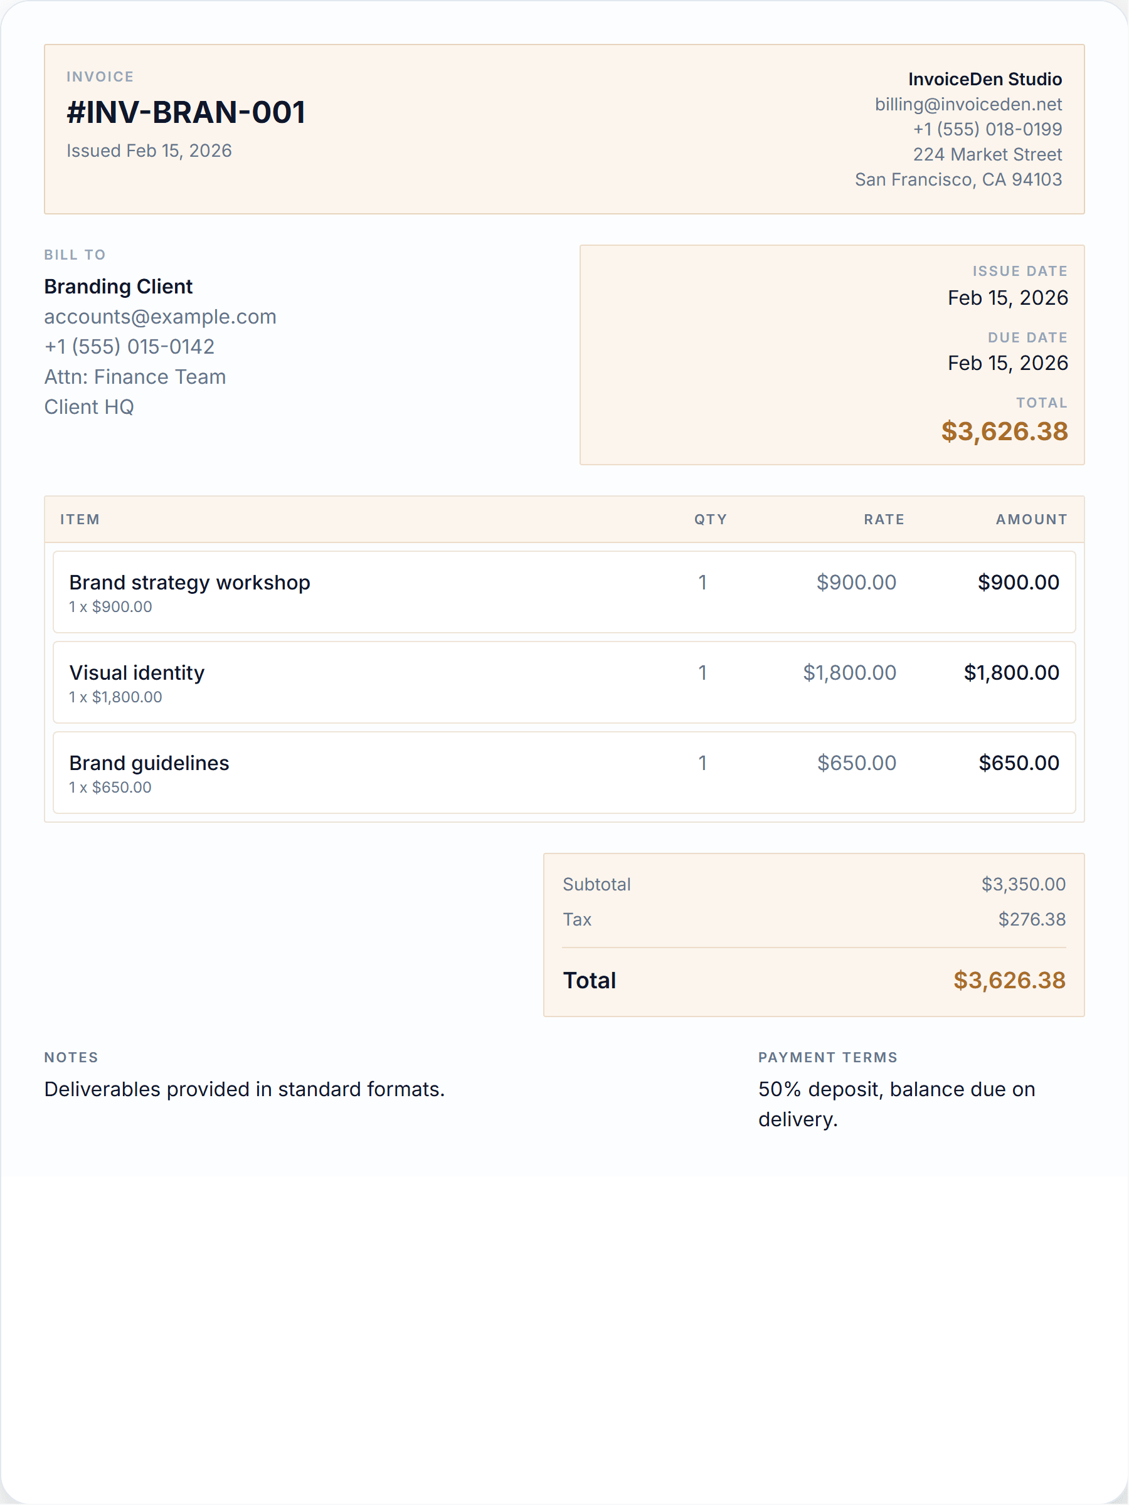Click the studio phone +1 (555) 018-0199

[987, 129]
